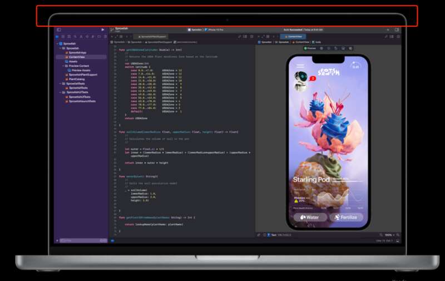Click the rotate arrow icon in canvas toolbar
This screenshot has width=445, height=281.
[336, 48]
